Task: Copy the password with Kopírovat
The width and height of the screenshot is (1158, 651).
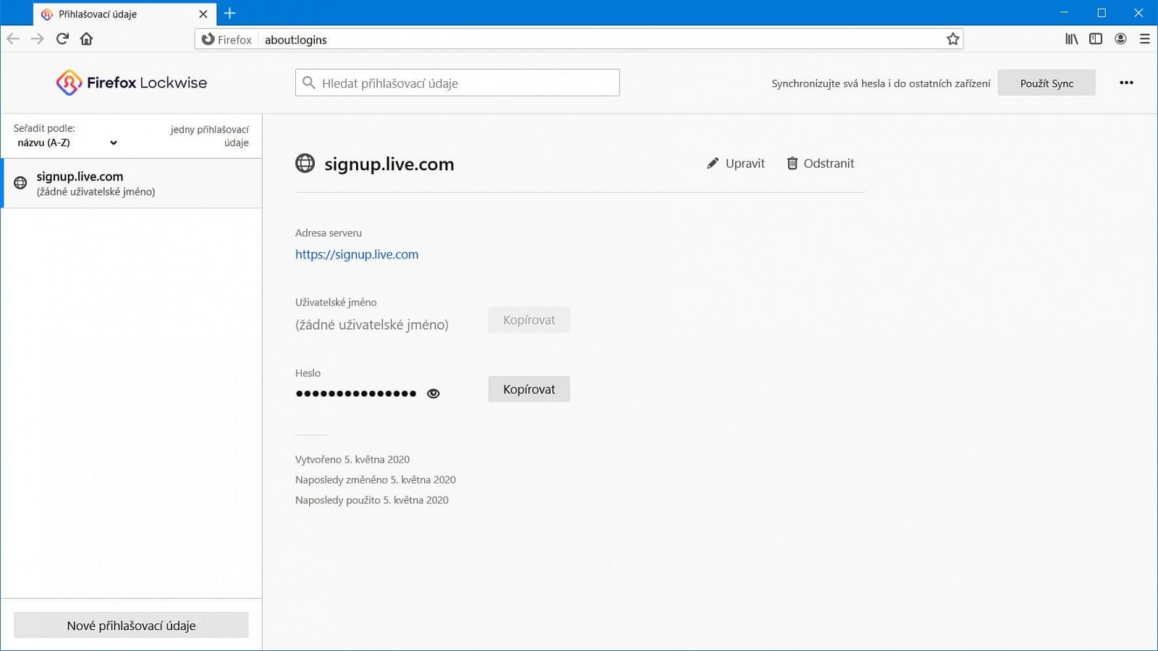Action: pos(529,389)
